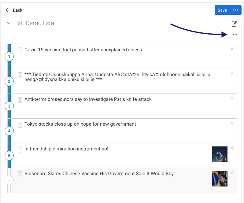Select the Tiedote/Osuuskauppa Arina list item
The image size is (244, 203).
coord(117,77)
